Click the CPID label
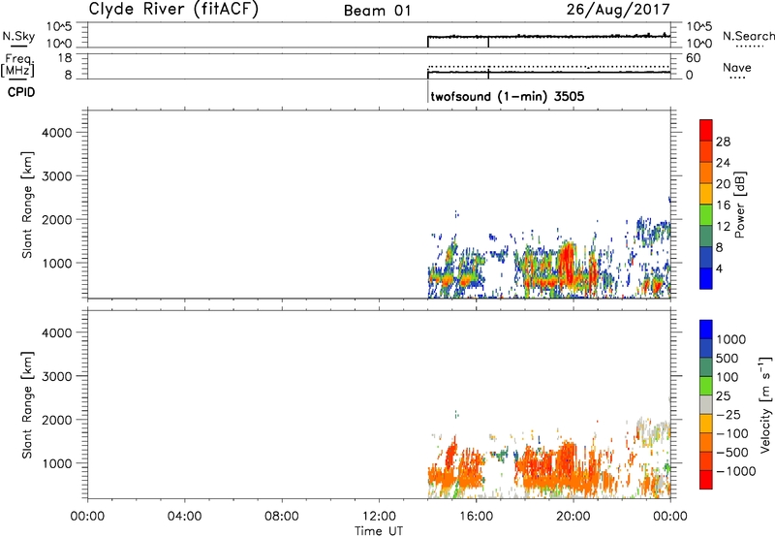The image size is (775, 537). (20, 92)
